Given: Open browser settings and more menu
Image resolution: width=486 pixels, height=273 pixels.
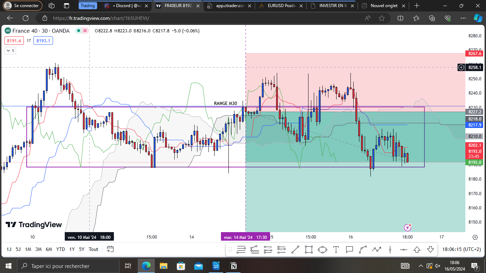Looking at the screenshot, I should 463,18.
